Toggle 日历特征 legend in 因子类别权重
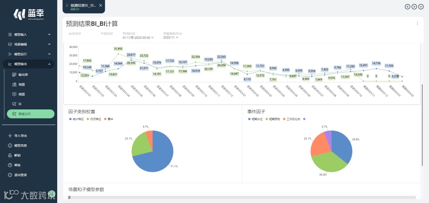Viewport: 429px width, 203px height. [94, 119]
